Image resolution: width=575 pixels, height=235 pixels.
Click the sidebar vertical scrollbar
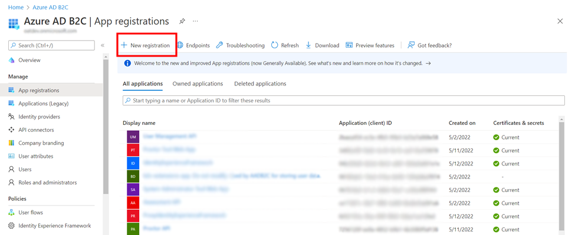(x=106, y=126)
